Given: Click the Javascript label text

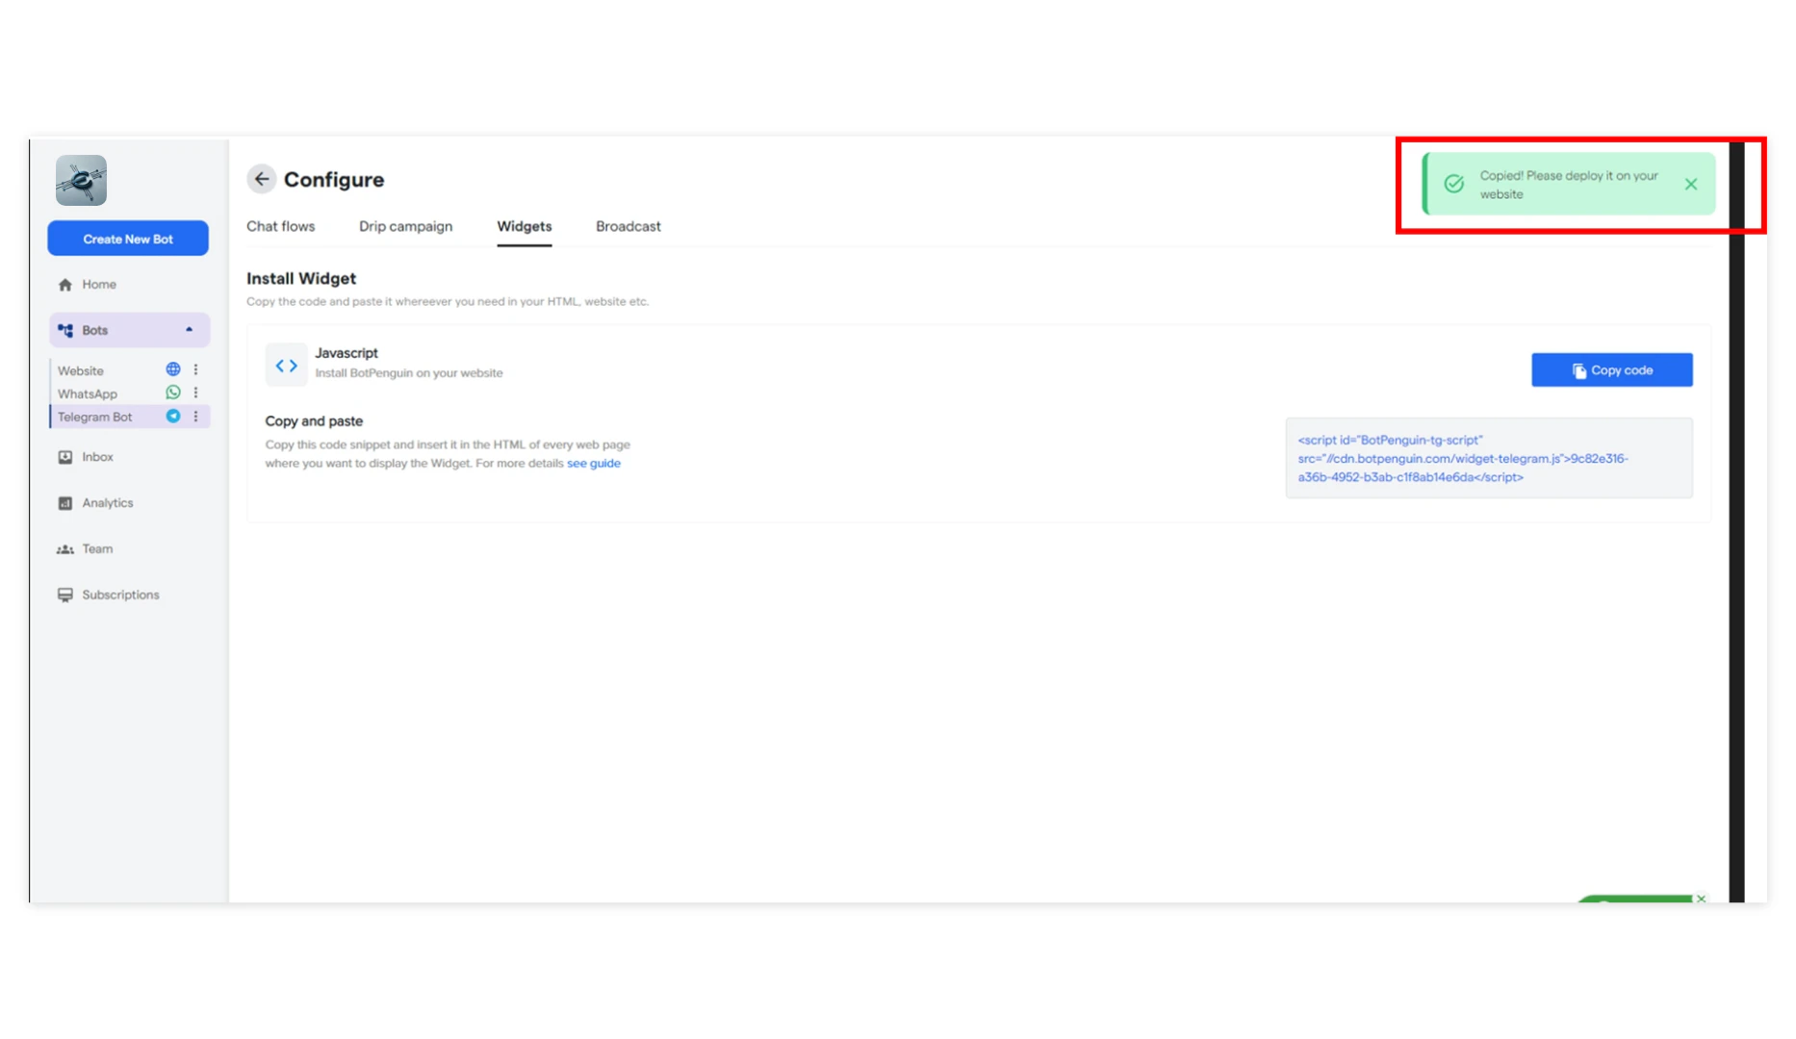Looking at the screenshot, I should click(346, 353).
